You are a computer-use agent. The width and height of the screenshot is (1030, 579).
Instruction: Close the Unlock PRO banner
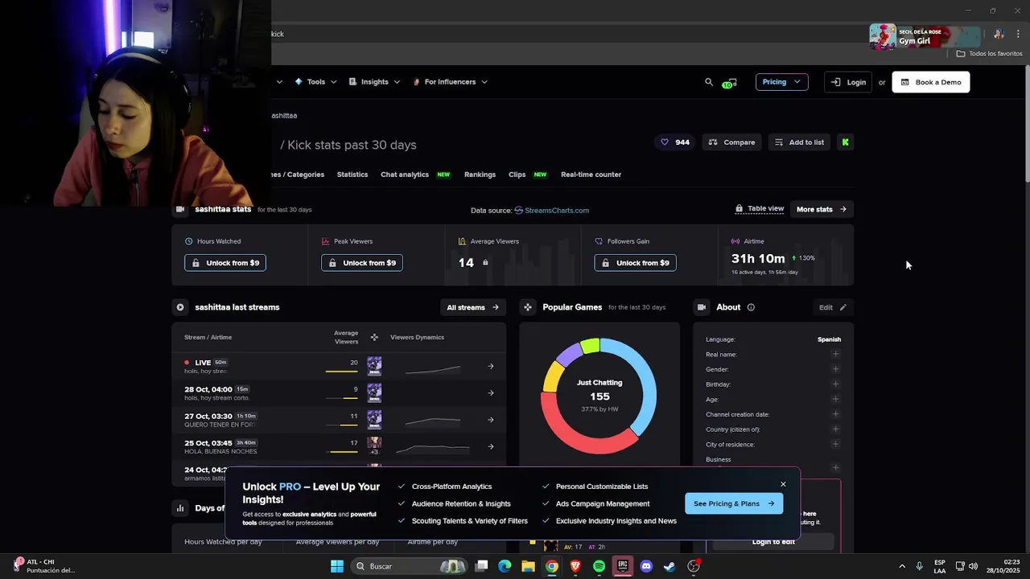(783, 484)
